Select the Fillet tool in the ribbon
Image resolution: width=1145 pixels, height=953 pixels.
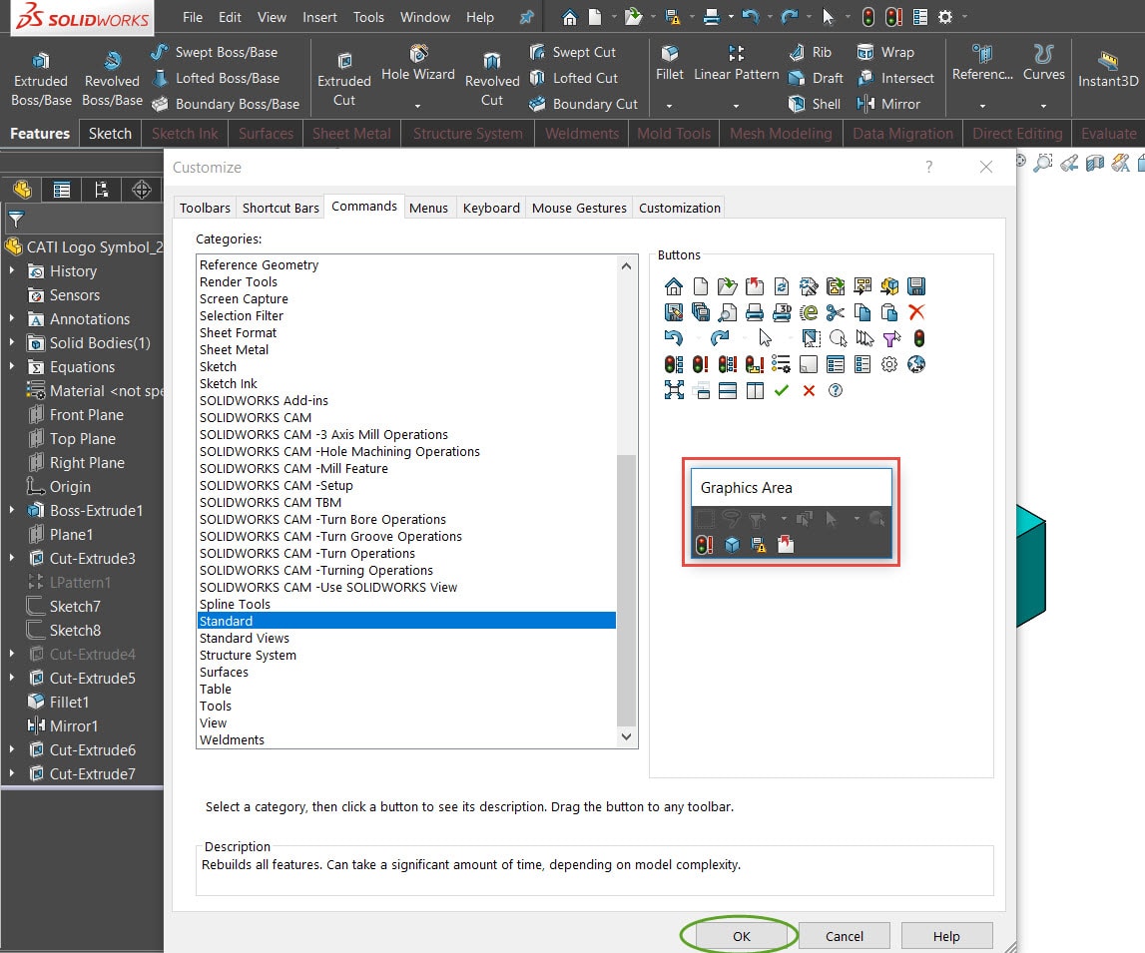click(x=669, y=64)
